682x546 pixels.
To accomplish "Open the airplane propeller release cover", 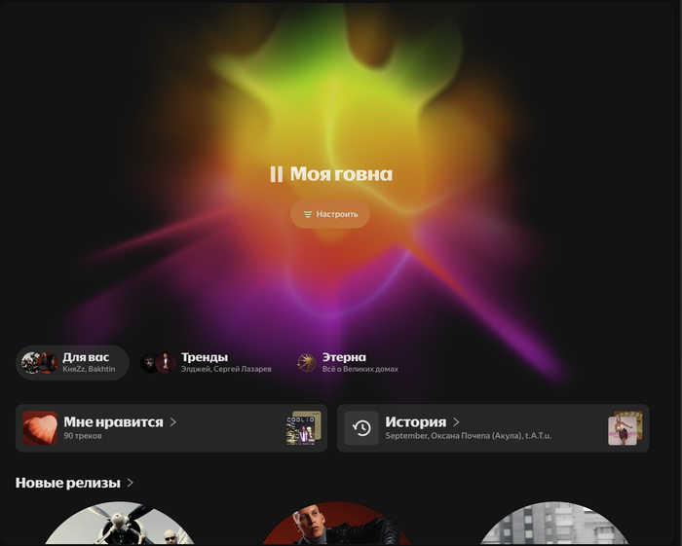I will click(x=119, y=524).
